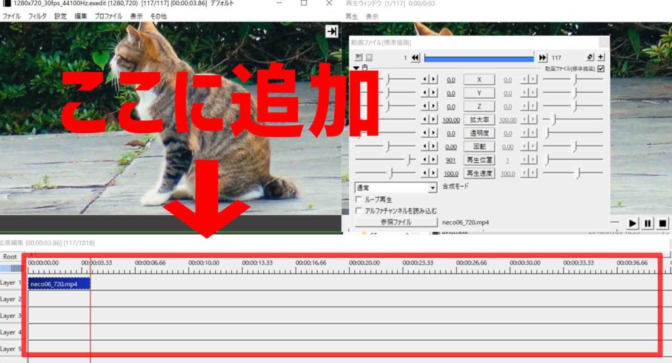
Task: Click the X parameter button
Action: pos(479,79)
